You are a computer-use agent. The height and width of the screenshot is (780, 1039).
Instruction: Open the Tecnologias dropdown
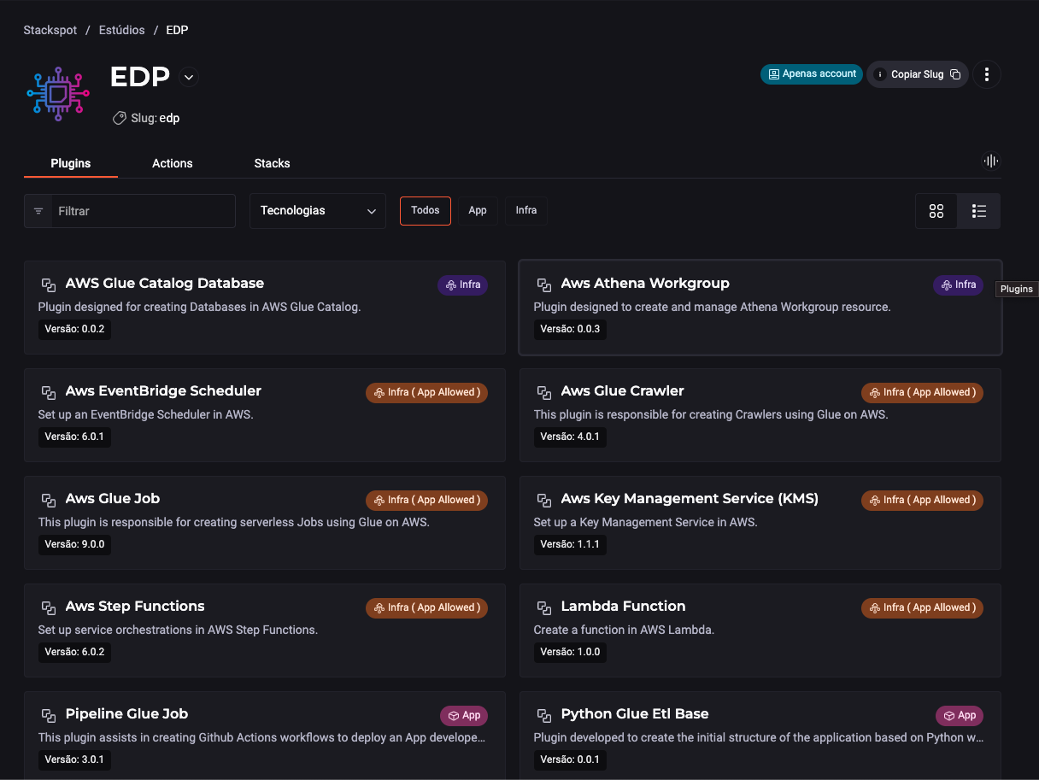click(318, 211)
